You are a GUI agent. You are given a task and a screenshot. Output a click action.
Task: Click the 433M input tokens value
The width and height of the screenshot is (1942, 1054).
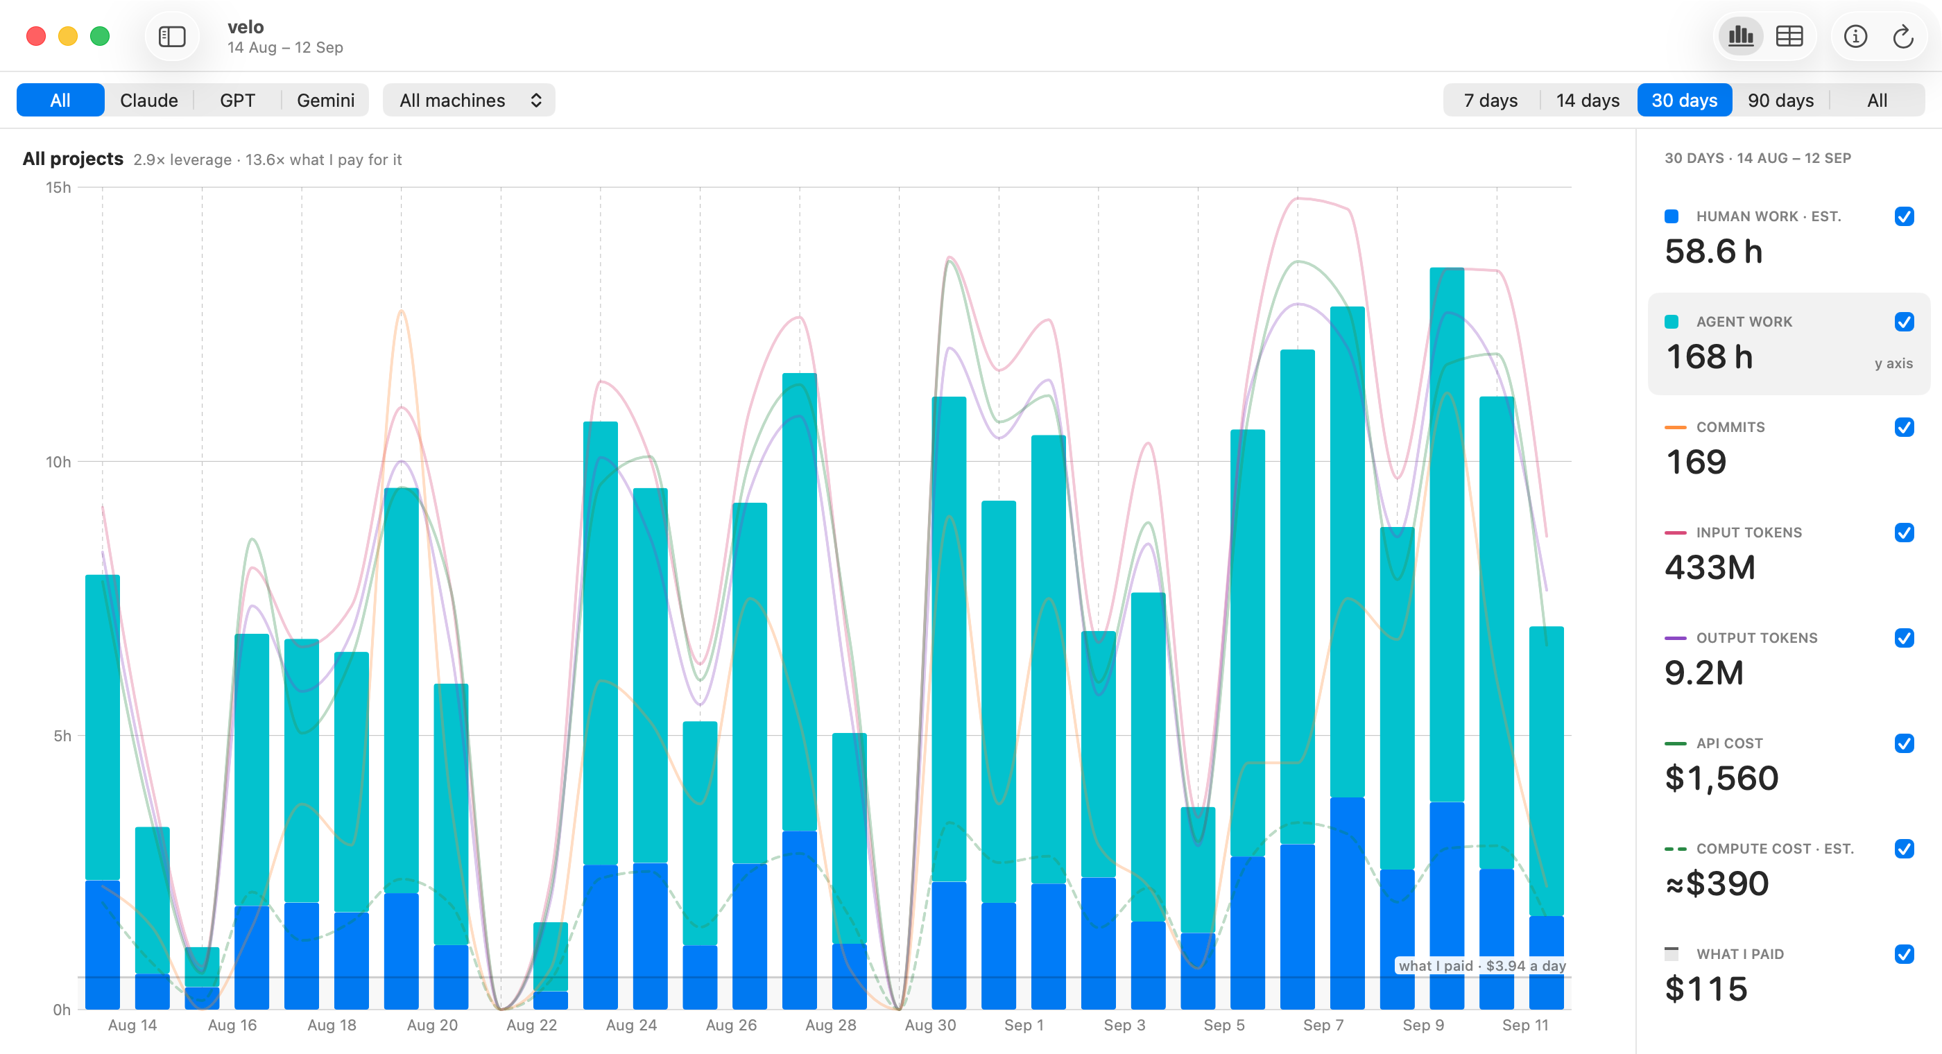pos(1710,568)
